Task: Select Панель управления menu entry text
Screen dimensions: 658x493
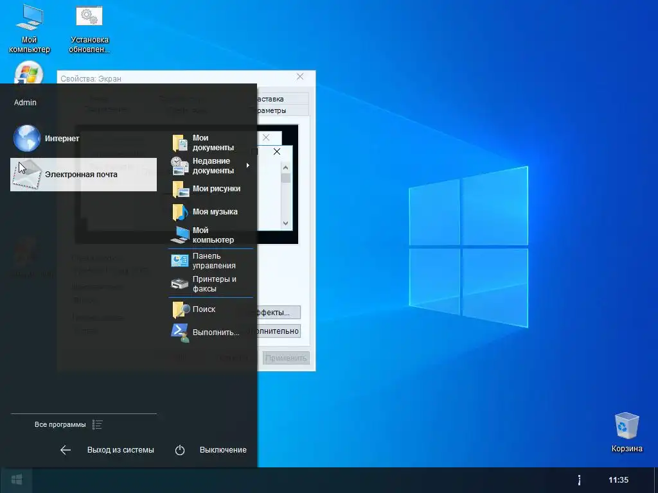Action: (x=213, y=261)
